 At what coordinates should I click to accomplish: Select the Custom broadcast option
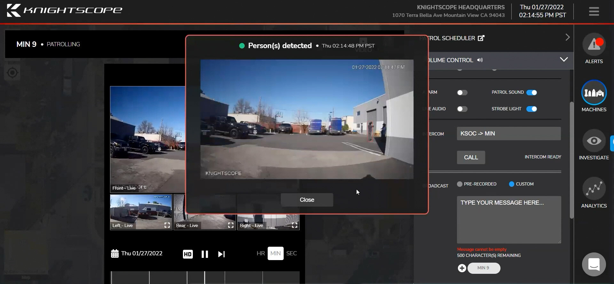coord(511,184)
